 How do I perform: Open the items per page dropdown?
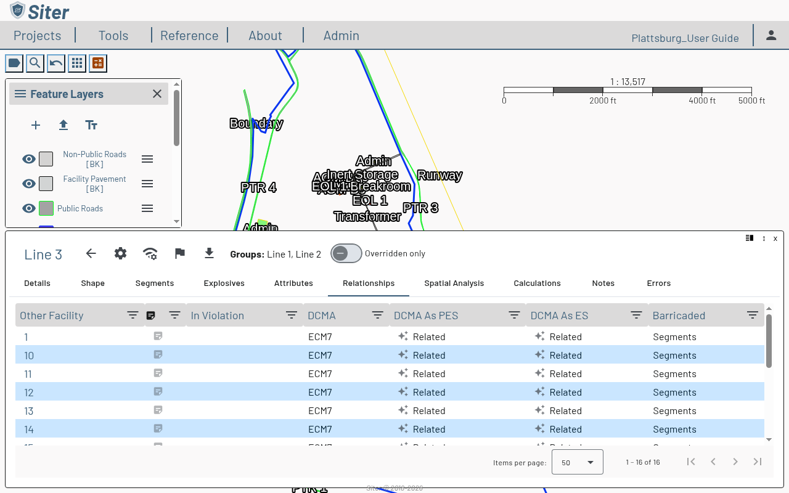577,462
